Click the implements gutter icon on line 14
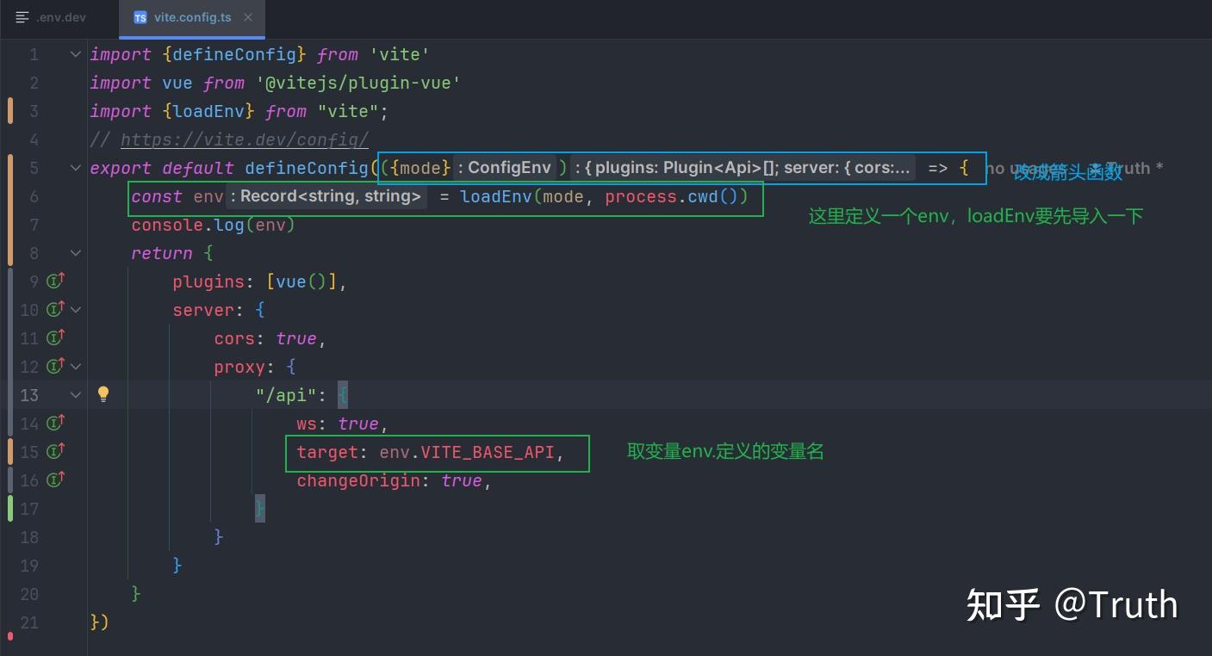This screenshot has height=656, width=1212. coord(56,423)
